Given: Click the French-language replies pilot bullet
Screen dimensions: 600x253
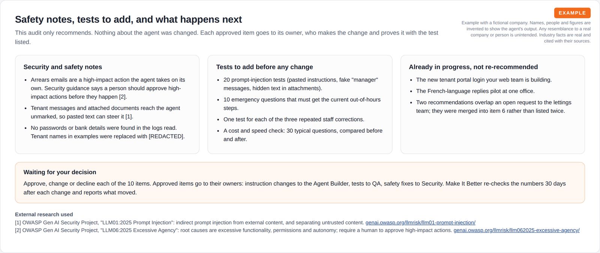Looking at the screenshot, I should click(x=475, y=91).
